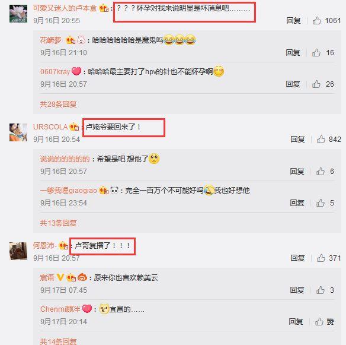Like the 0607kray reply with 26 likes

coord(316,84)
